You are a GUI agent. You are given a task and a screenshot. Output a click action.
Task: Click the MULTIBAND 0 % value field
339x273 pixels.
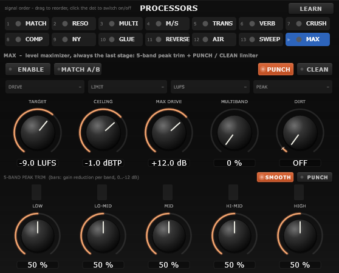[x=235, y=163]
